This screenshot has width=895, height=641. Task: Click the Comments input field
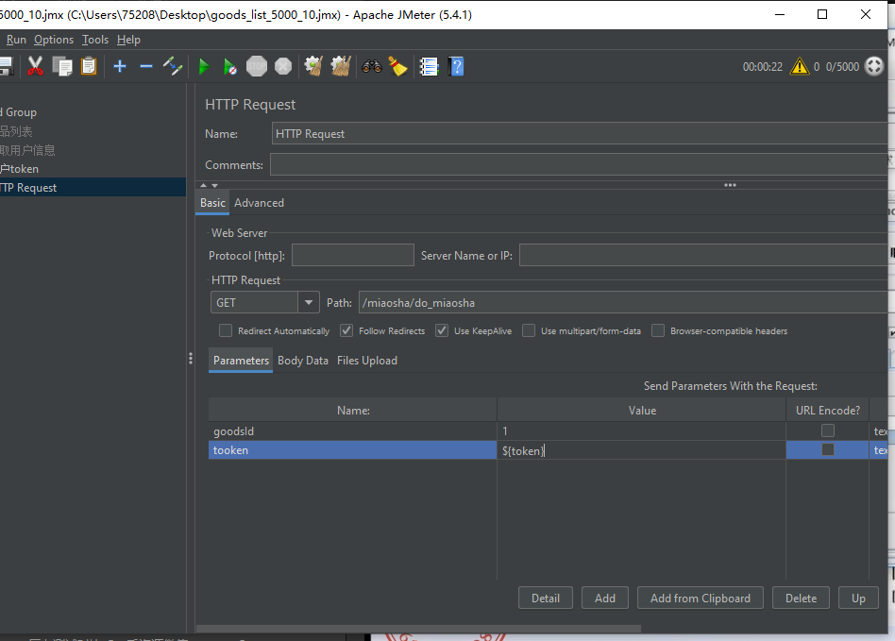(x=579, y=164)
